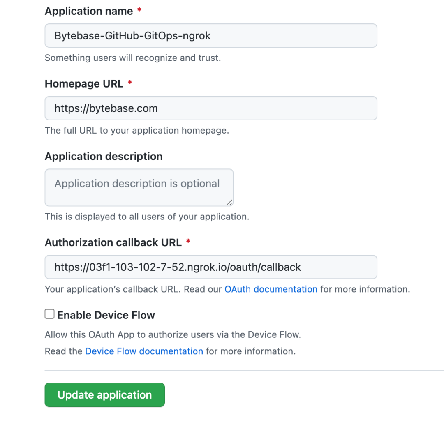
Task: Click the "Application name" heading label
Action: (89, 11)
